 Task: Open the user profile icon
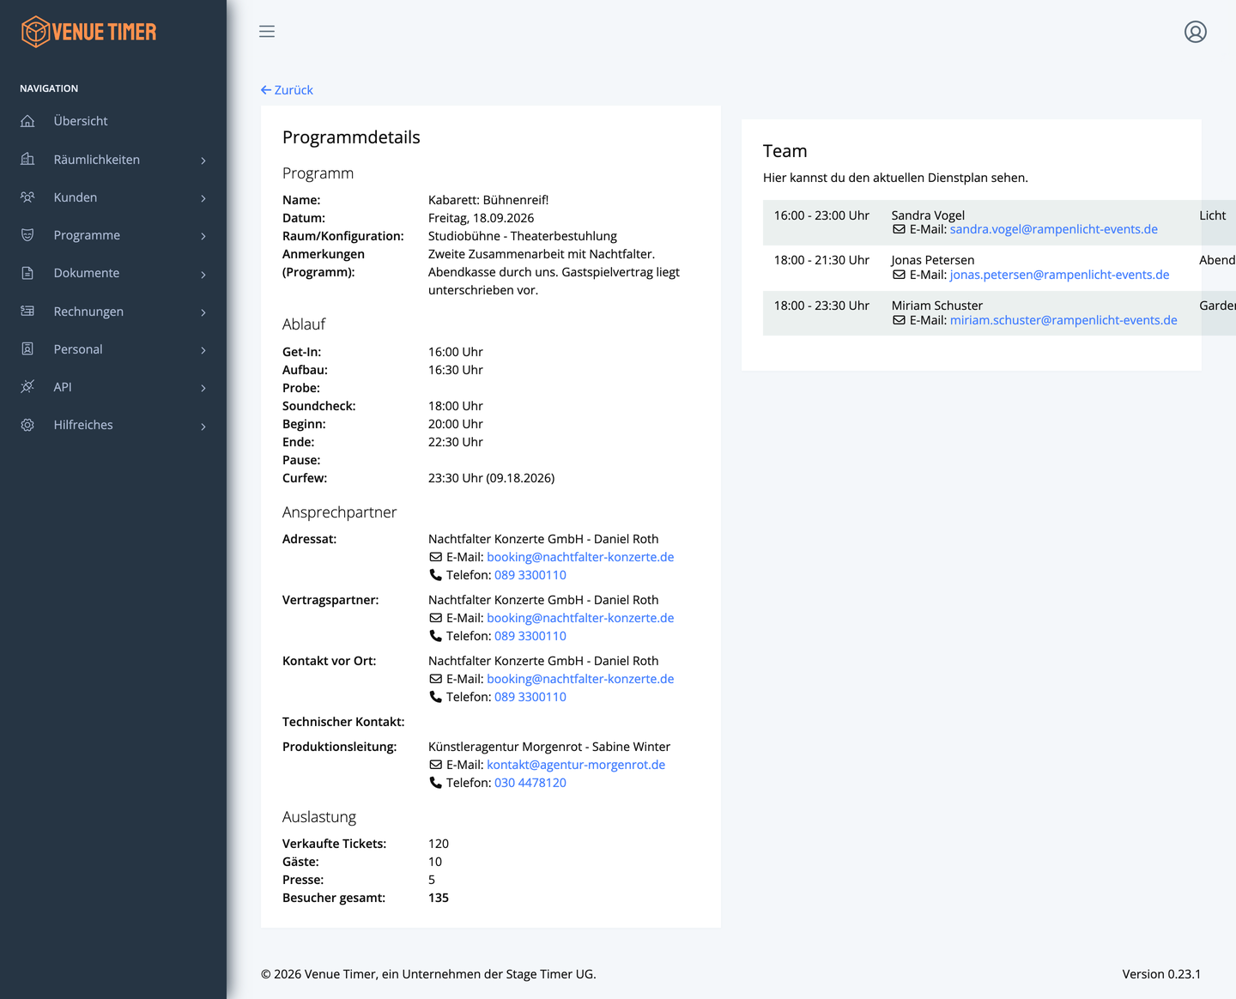pos(1196,32)
